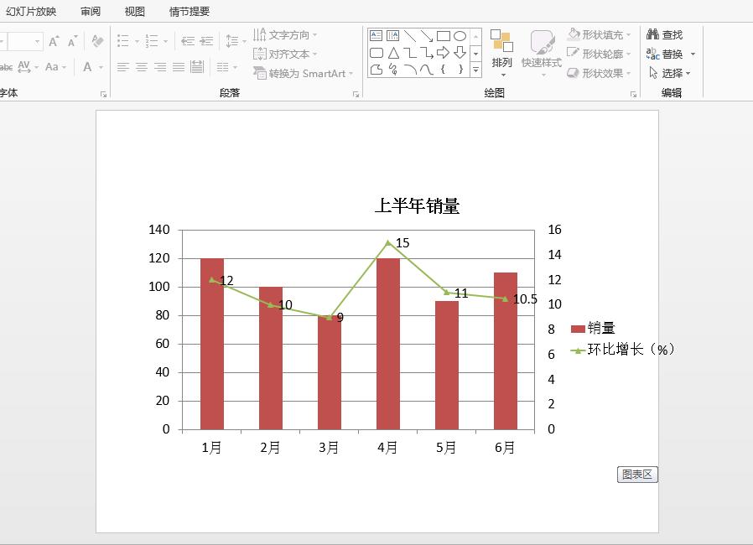Select the chart title 上半年销量
Image resolution: width=753 pixels, height=545 pixels.
tap(417, 206)
